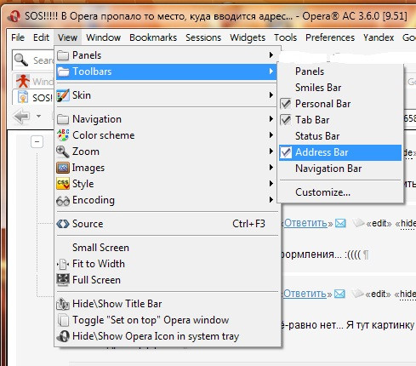Collapse the thread with minus box
This screenshot has height=366, width=416.
point(37,142)
